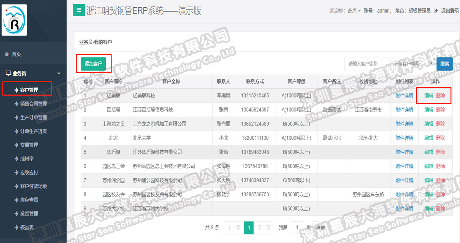Viewport: 460px width, 243px height.
Task: Open 客户付款记录 menu item
Action: pos(31,186)
